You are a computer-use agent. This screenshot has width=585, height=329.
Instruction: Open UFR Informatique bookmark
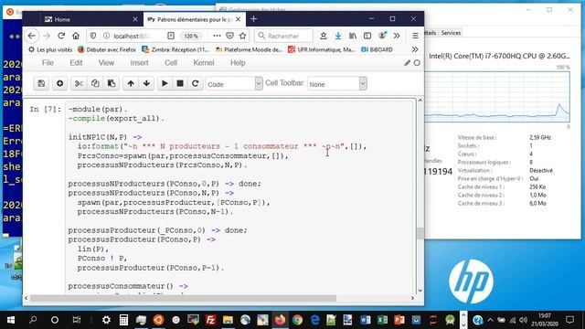[322, 49]
